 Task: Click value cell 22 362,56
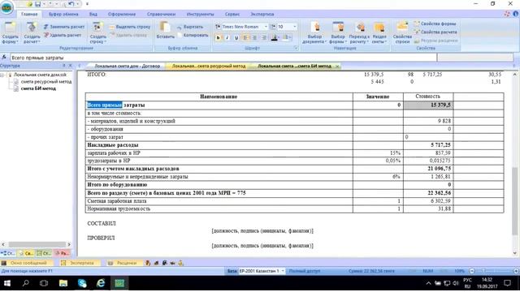428,193
